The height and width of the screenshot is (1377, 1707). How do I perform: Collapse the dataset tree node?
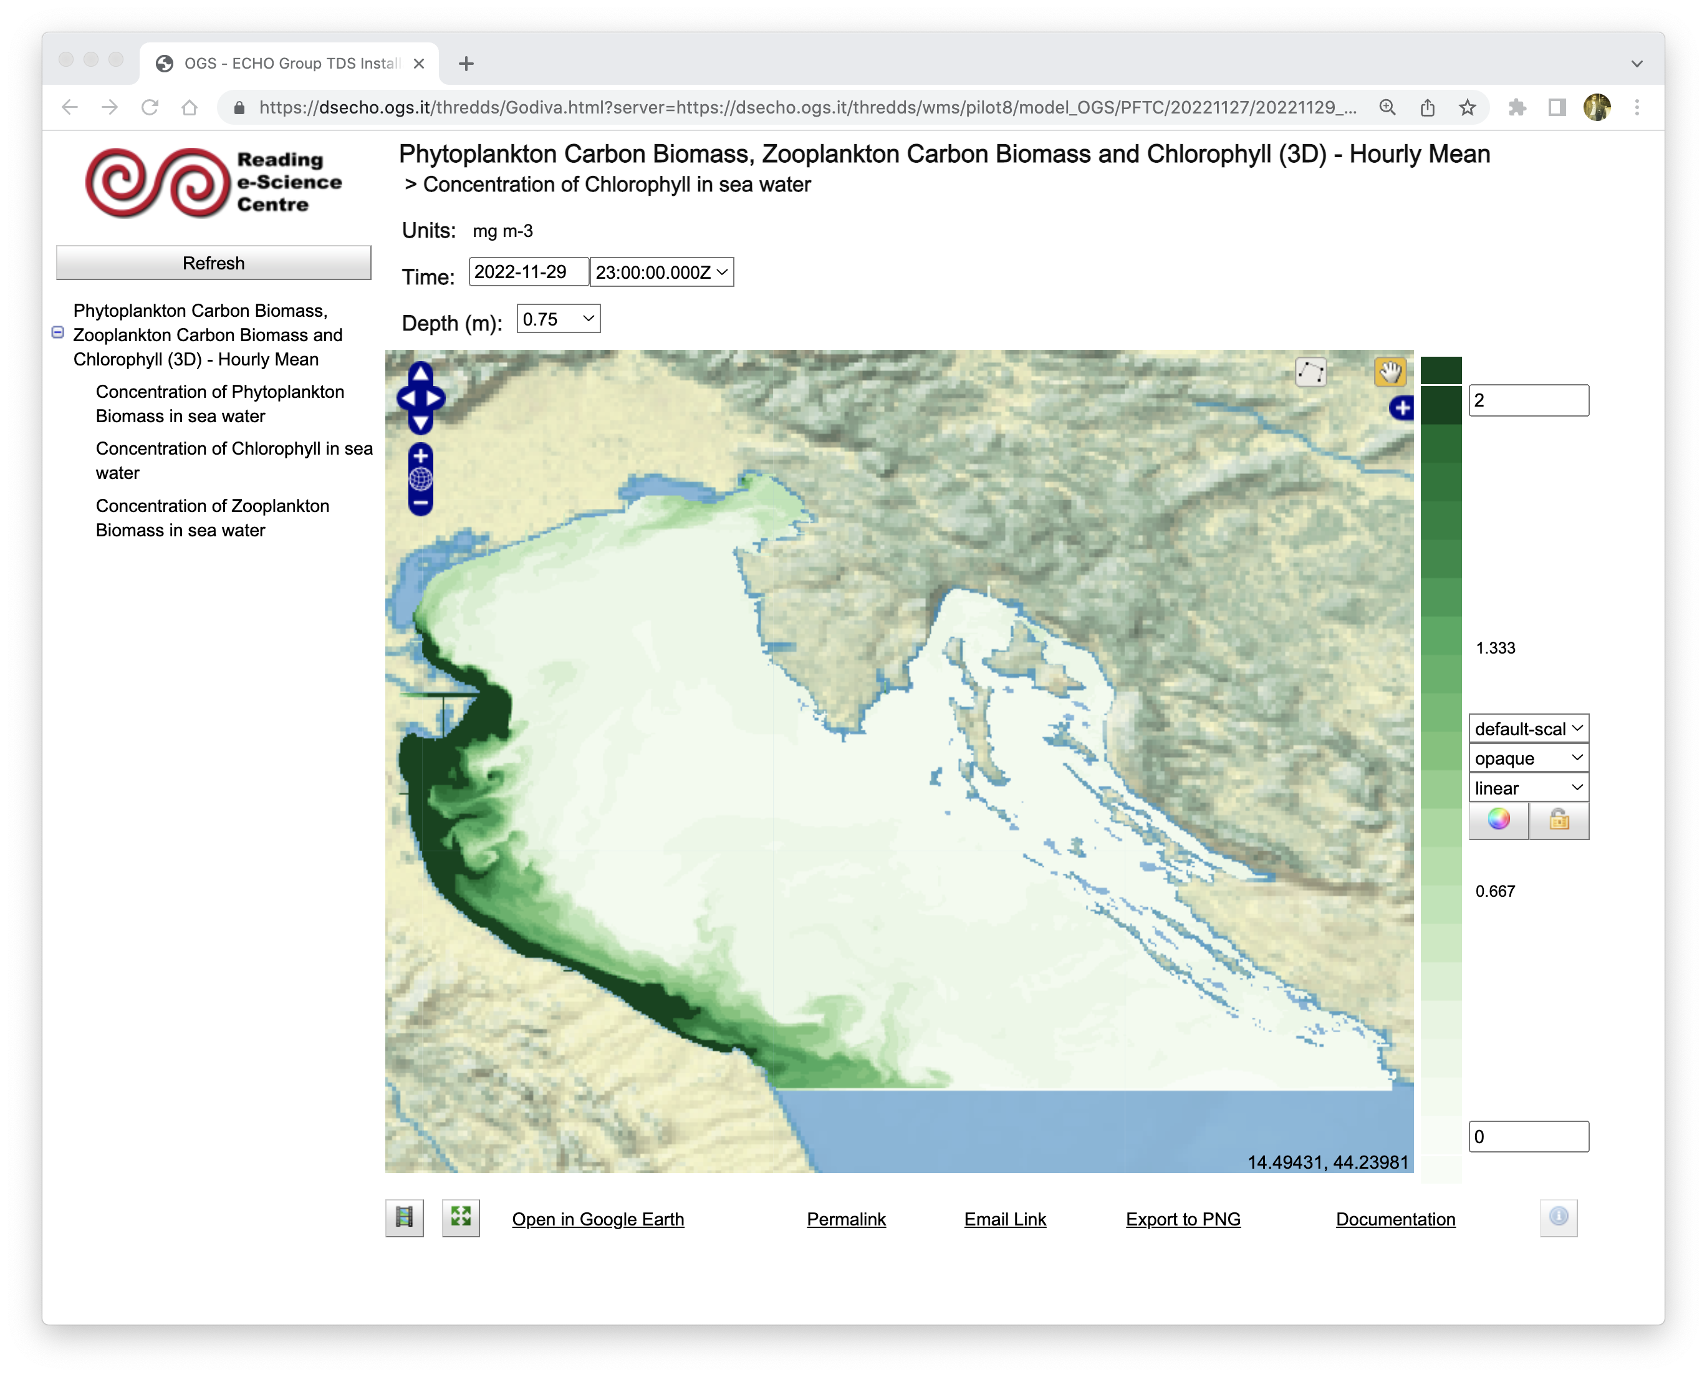pos(58,333)
